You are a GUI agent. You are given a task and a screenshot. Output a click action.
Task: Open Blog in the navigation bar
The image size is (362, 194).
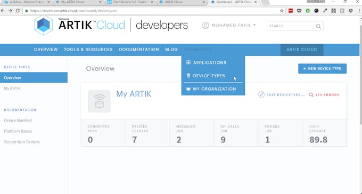[171, 50]
